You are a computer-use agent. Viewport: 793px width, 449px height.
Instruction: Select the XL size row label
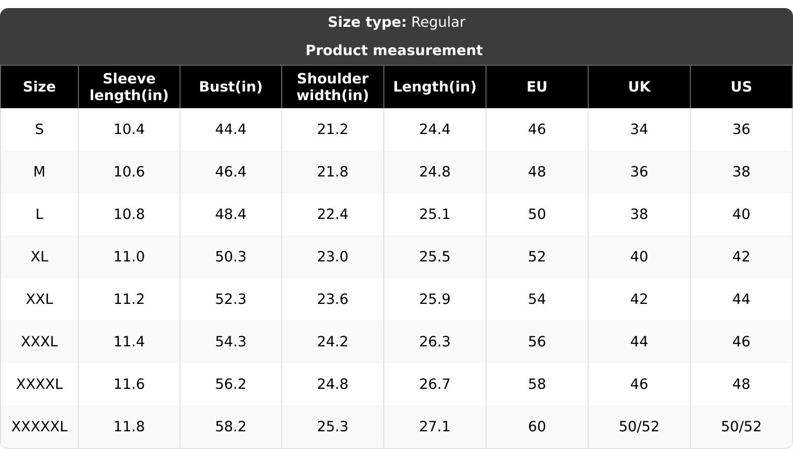click(x=39, y=257)
